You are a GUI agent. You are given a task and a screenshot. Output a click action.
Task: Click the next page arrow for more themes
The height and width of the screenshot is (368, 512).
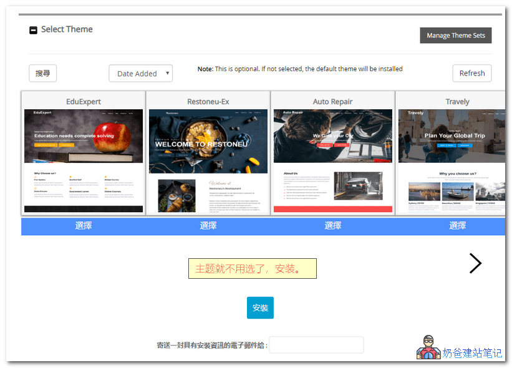click(x=475, y=263)
